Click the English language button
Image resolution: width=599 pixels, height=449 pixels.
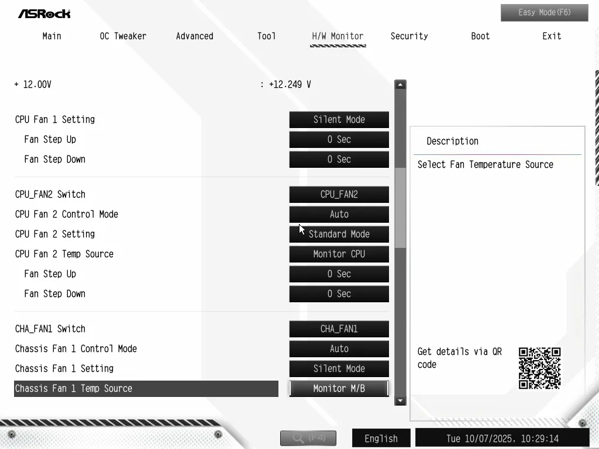coord(381,438)
